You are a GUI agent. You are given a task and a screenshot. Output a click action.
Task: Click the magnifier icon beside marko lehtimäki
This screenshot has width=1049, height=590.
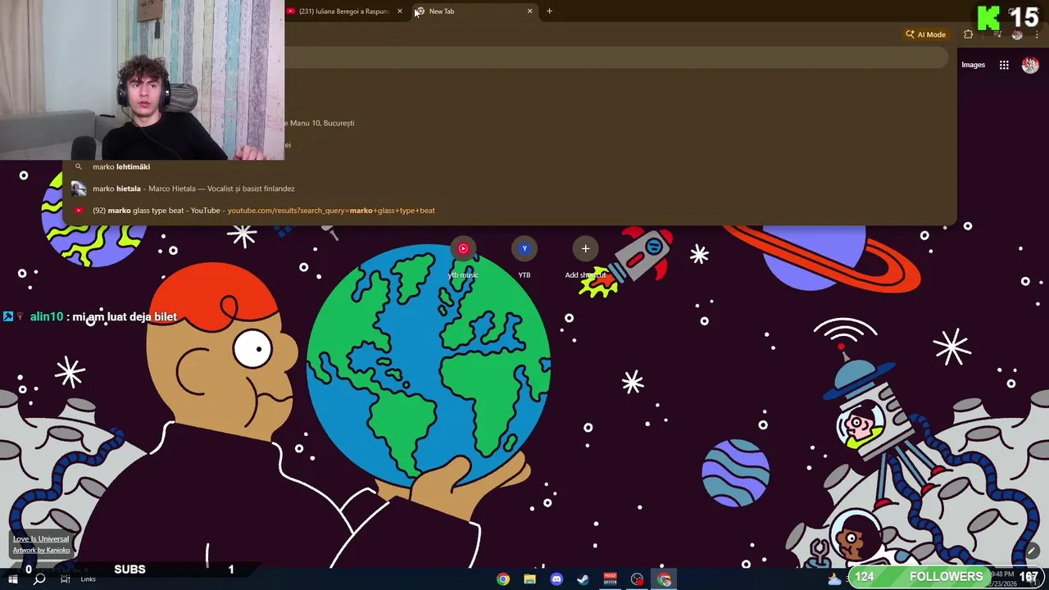[x=79, y=166]
